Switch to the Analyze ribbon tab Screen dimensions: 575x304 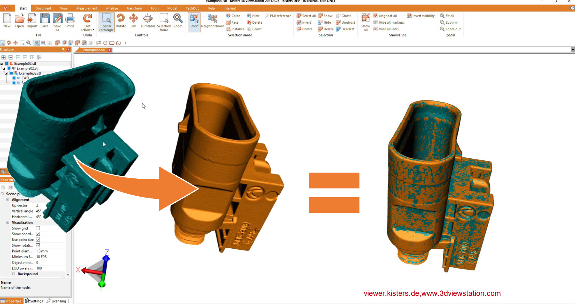pyautogui.click(x=112, y=8)
